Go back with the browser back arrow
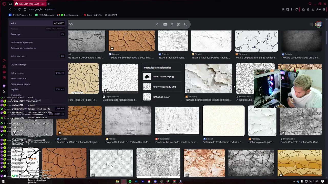Viewport: 328px width, 184px height. (10, 9)
